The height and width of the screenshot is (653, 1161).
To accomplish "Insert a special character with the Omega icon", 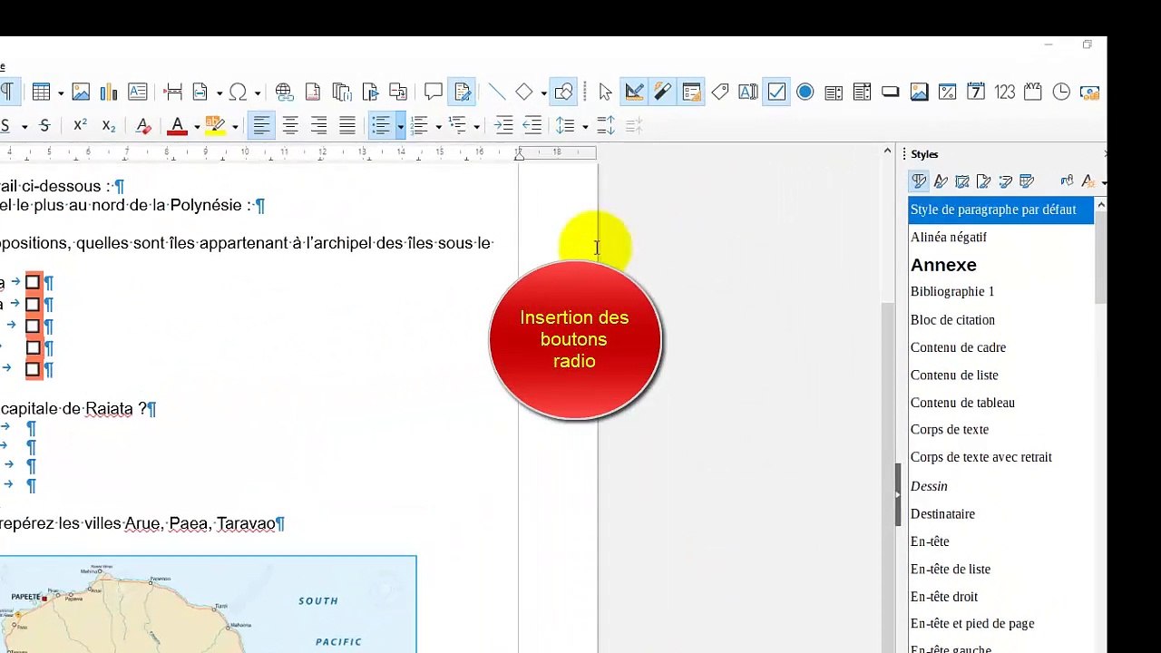I will (238, 92).
